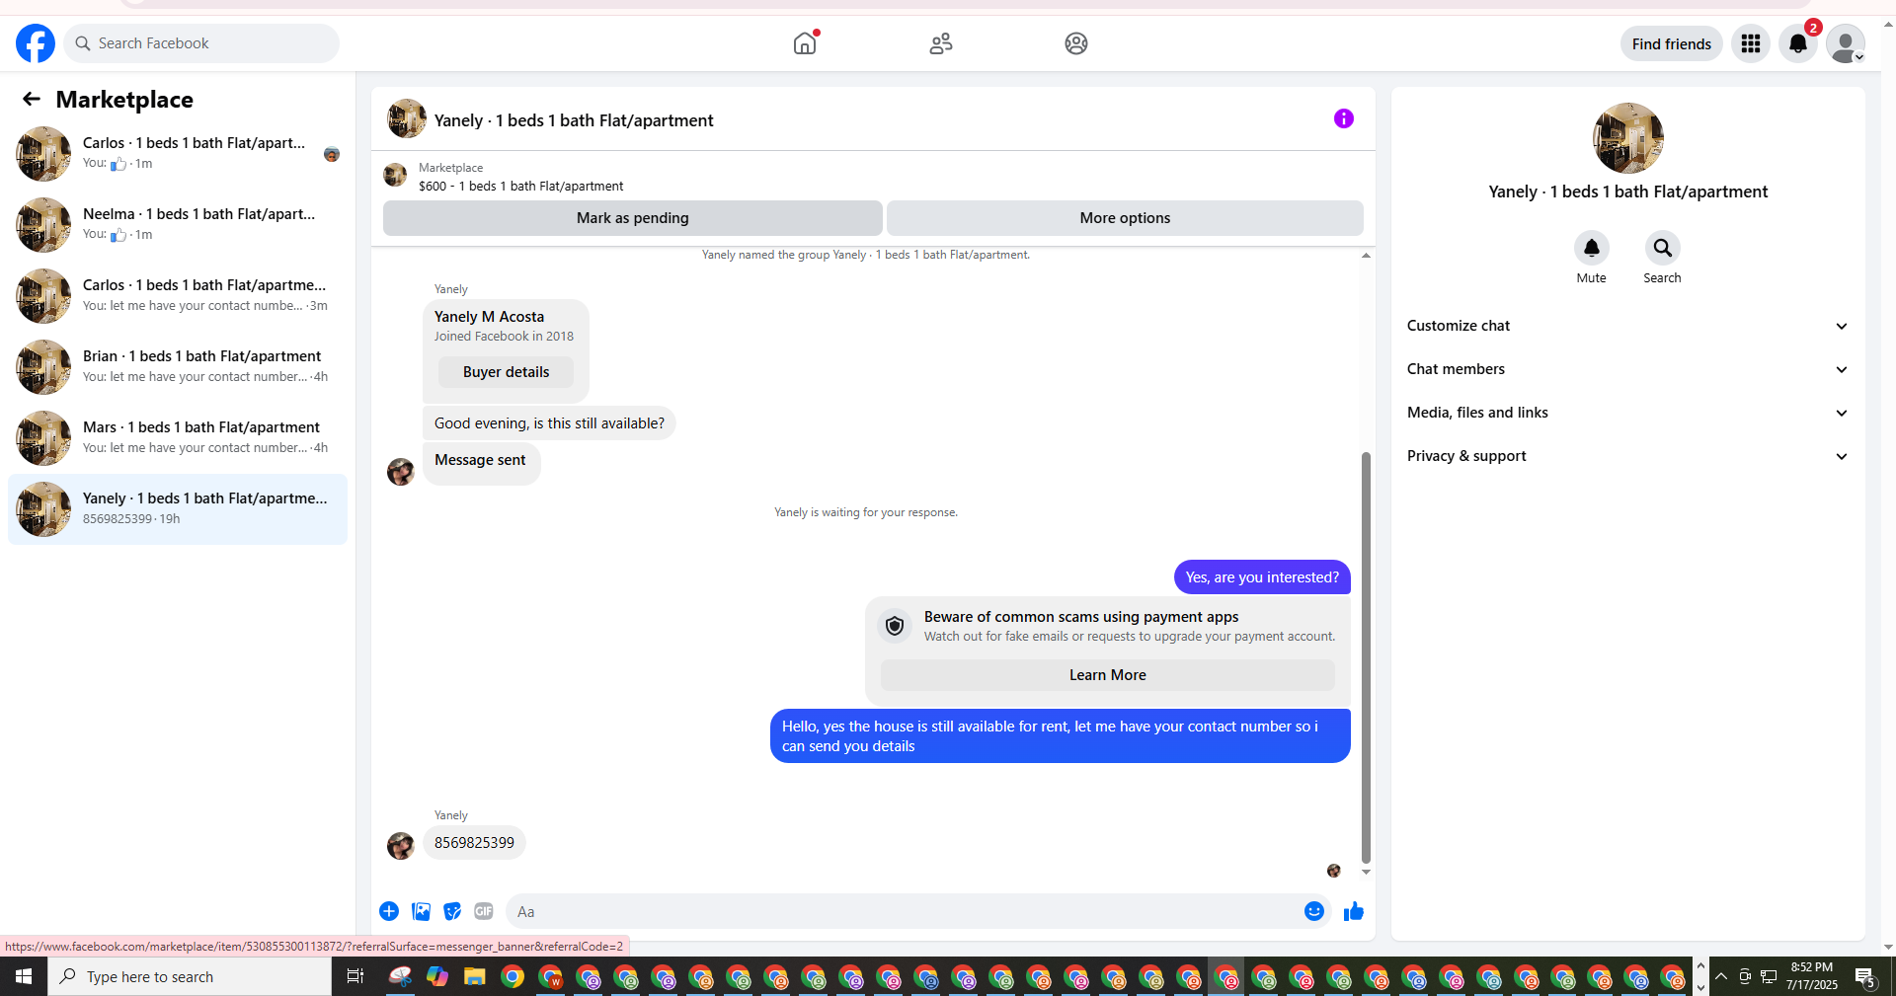1896x996 pixels.
Task: Open the emoji picker in message box
Action: (1314, 911)
